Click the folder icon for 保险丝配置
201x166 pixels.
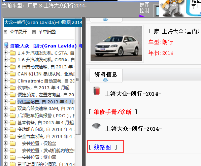(x=12, y=102)
